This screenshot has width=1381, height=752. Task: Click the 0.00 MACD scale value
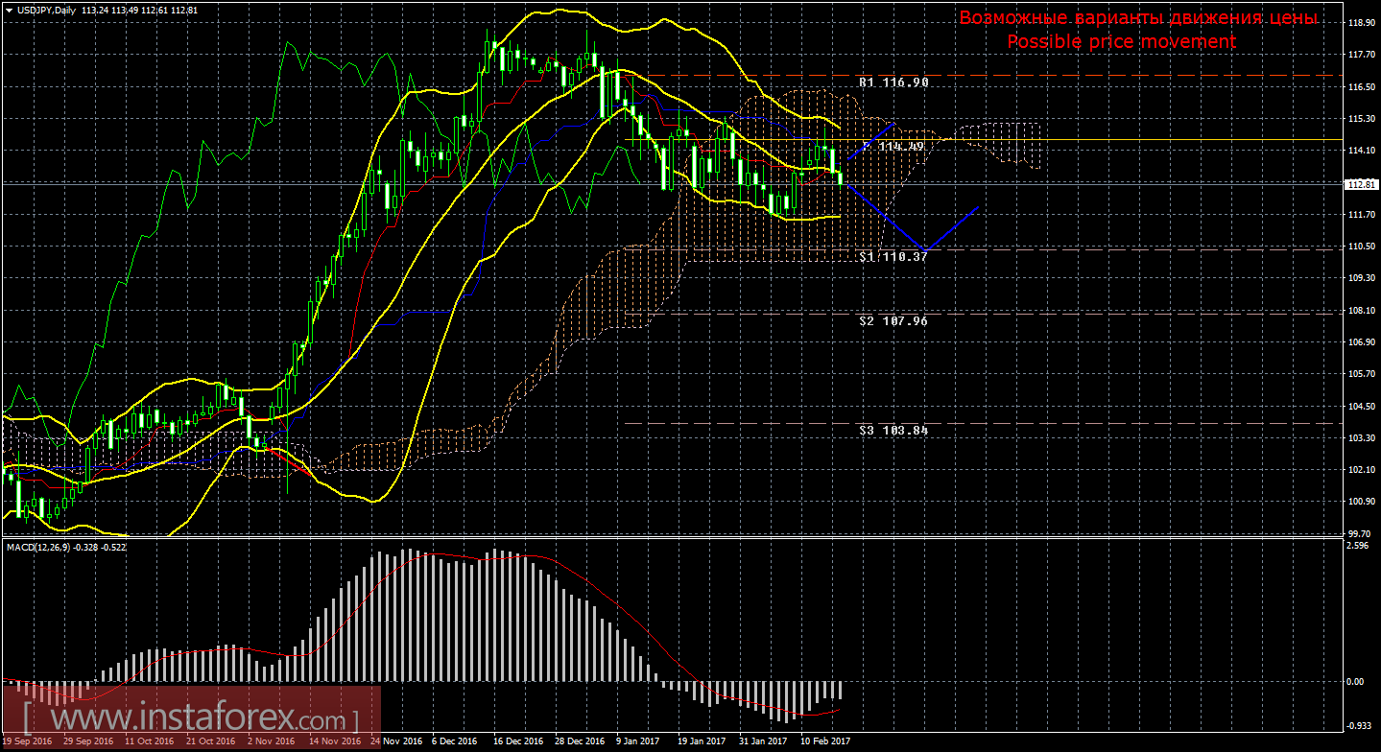1355,682
